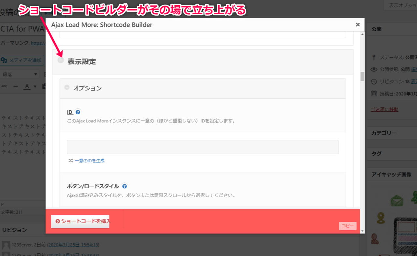Image resolution: width=417 pixels, height=256 pixels.
Task: Apply text color with the A icon
Action: pos(27,86)
